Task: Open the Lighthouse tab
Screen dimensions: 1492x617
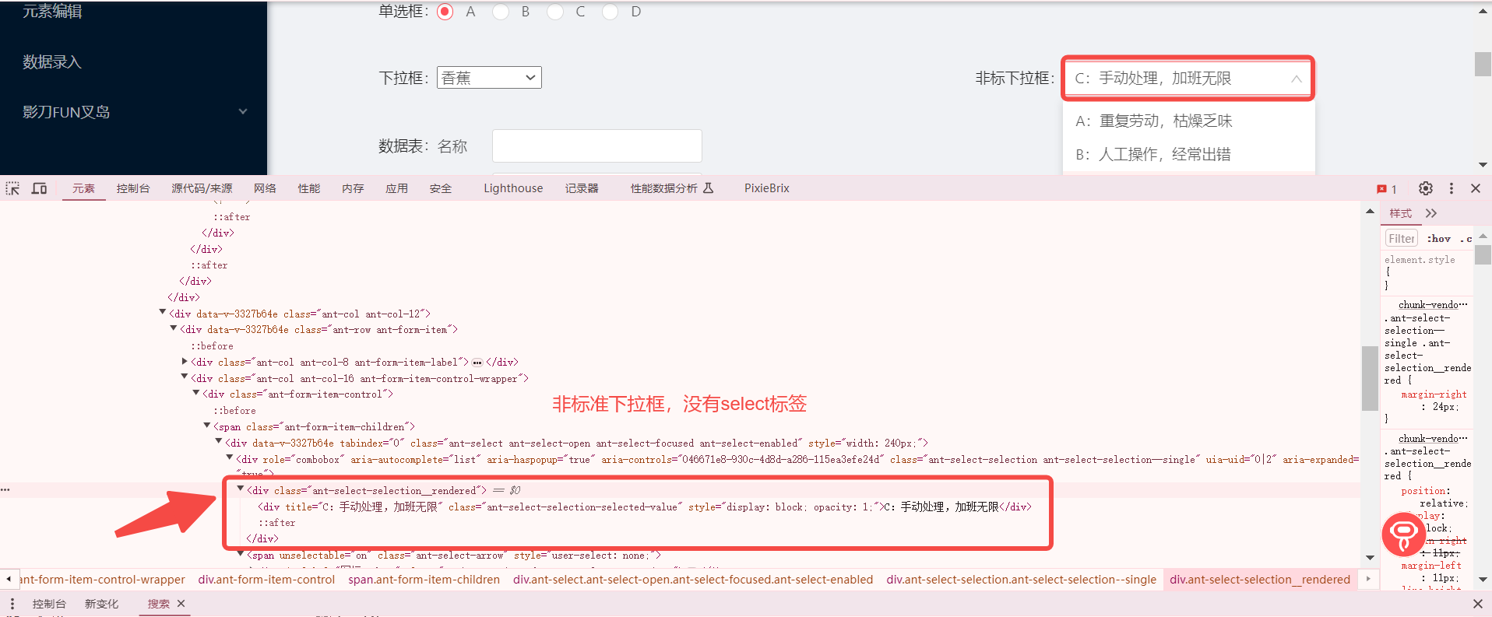Action: pos(513,188)
